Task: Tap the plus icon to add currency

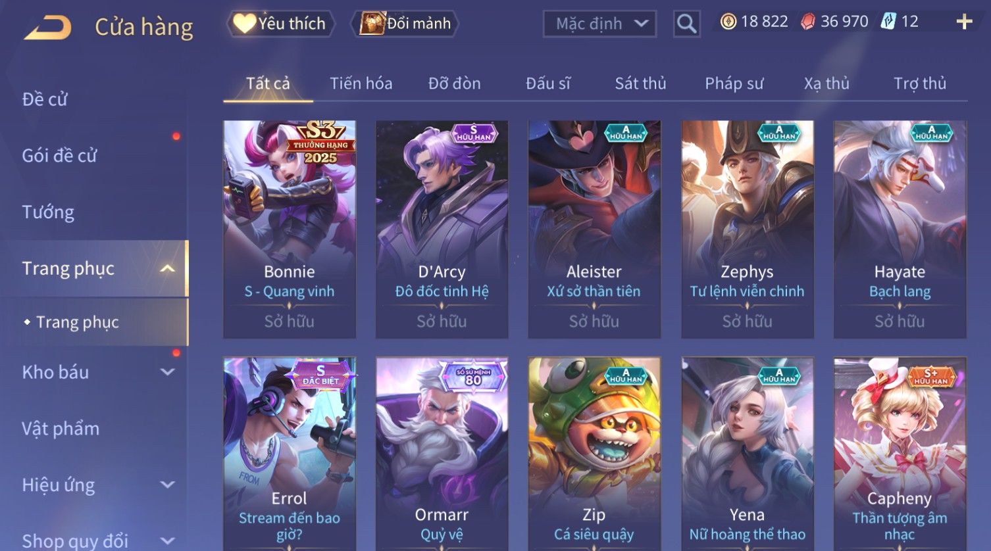Action: (964, 22)
